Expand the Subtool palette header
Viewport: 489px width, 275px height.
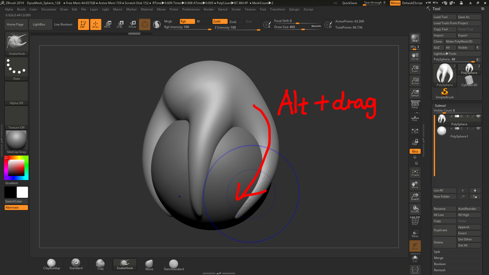[440, 105]
